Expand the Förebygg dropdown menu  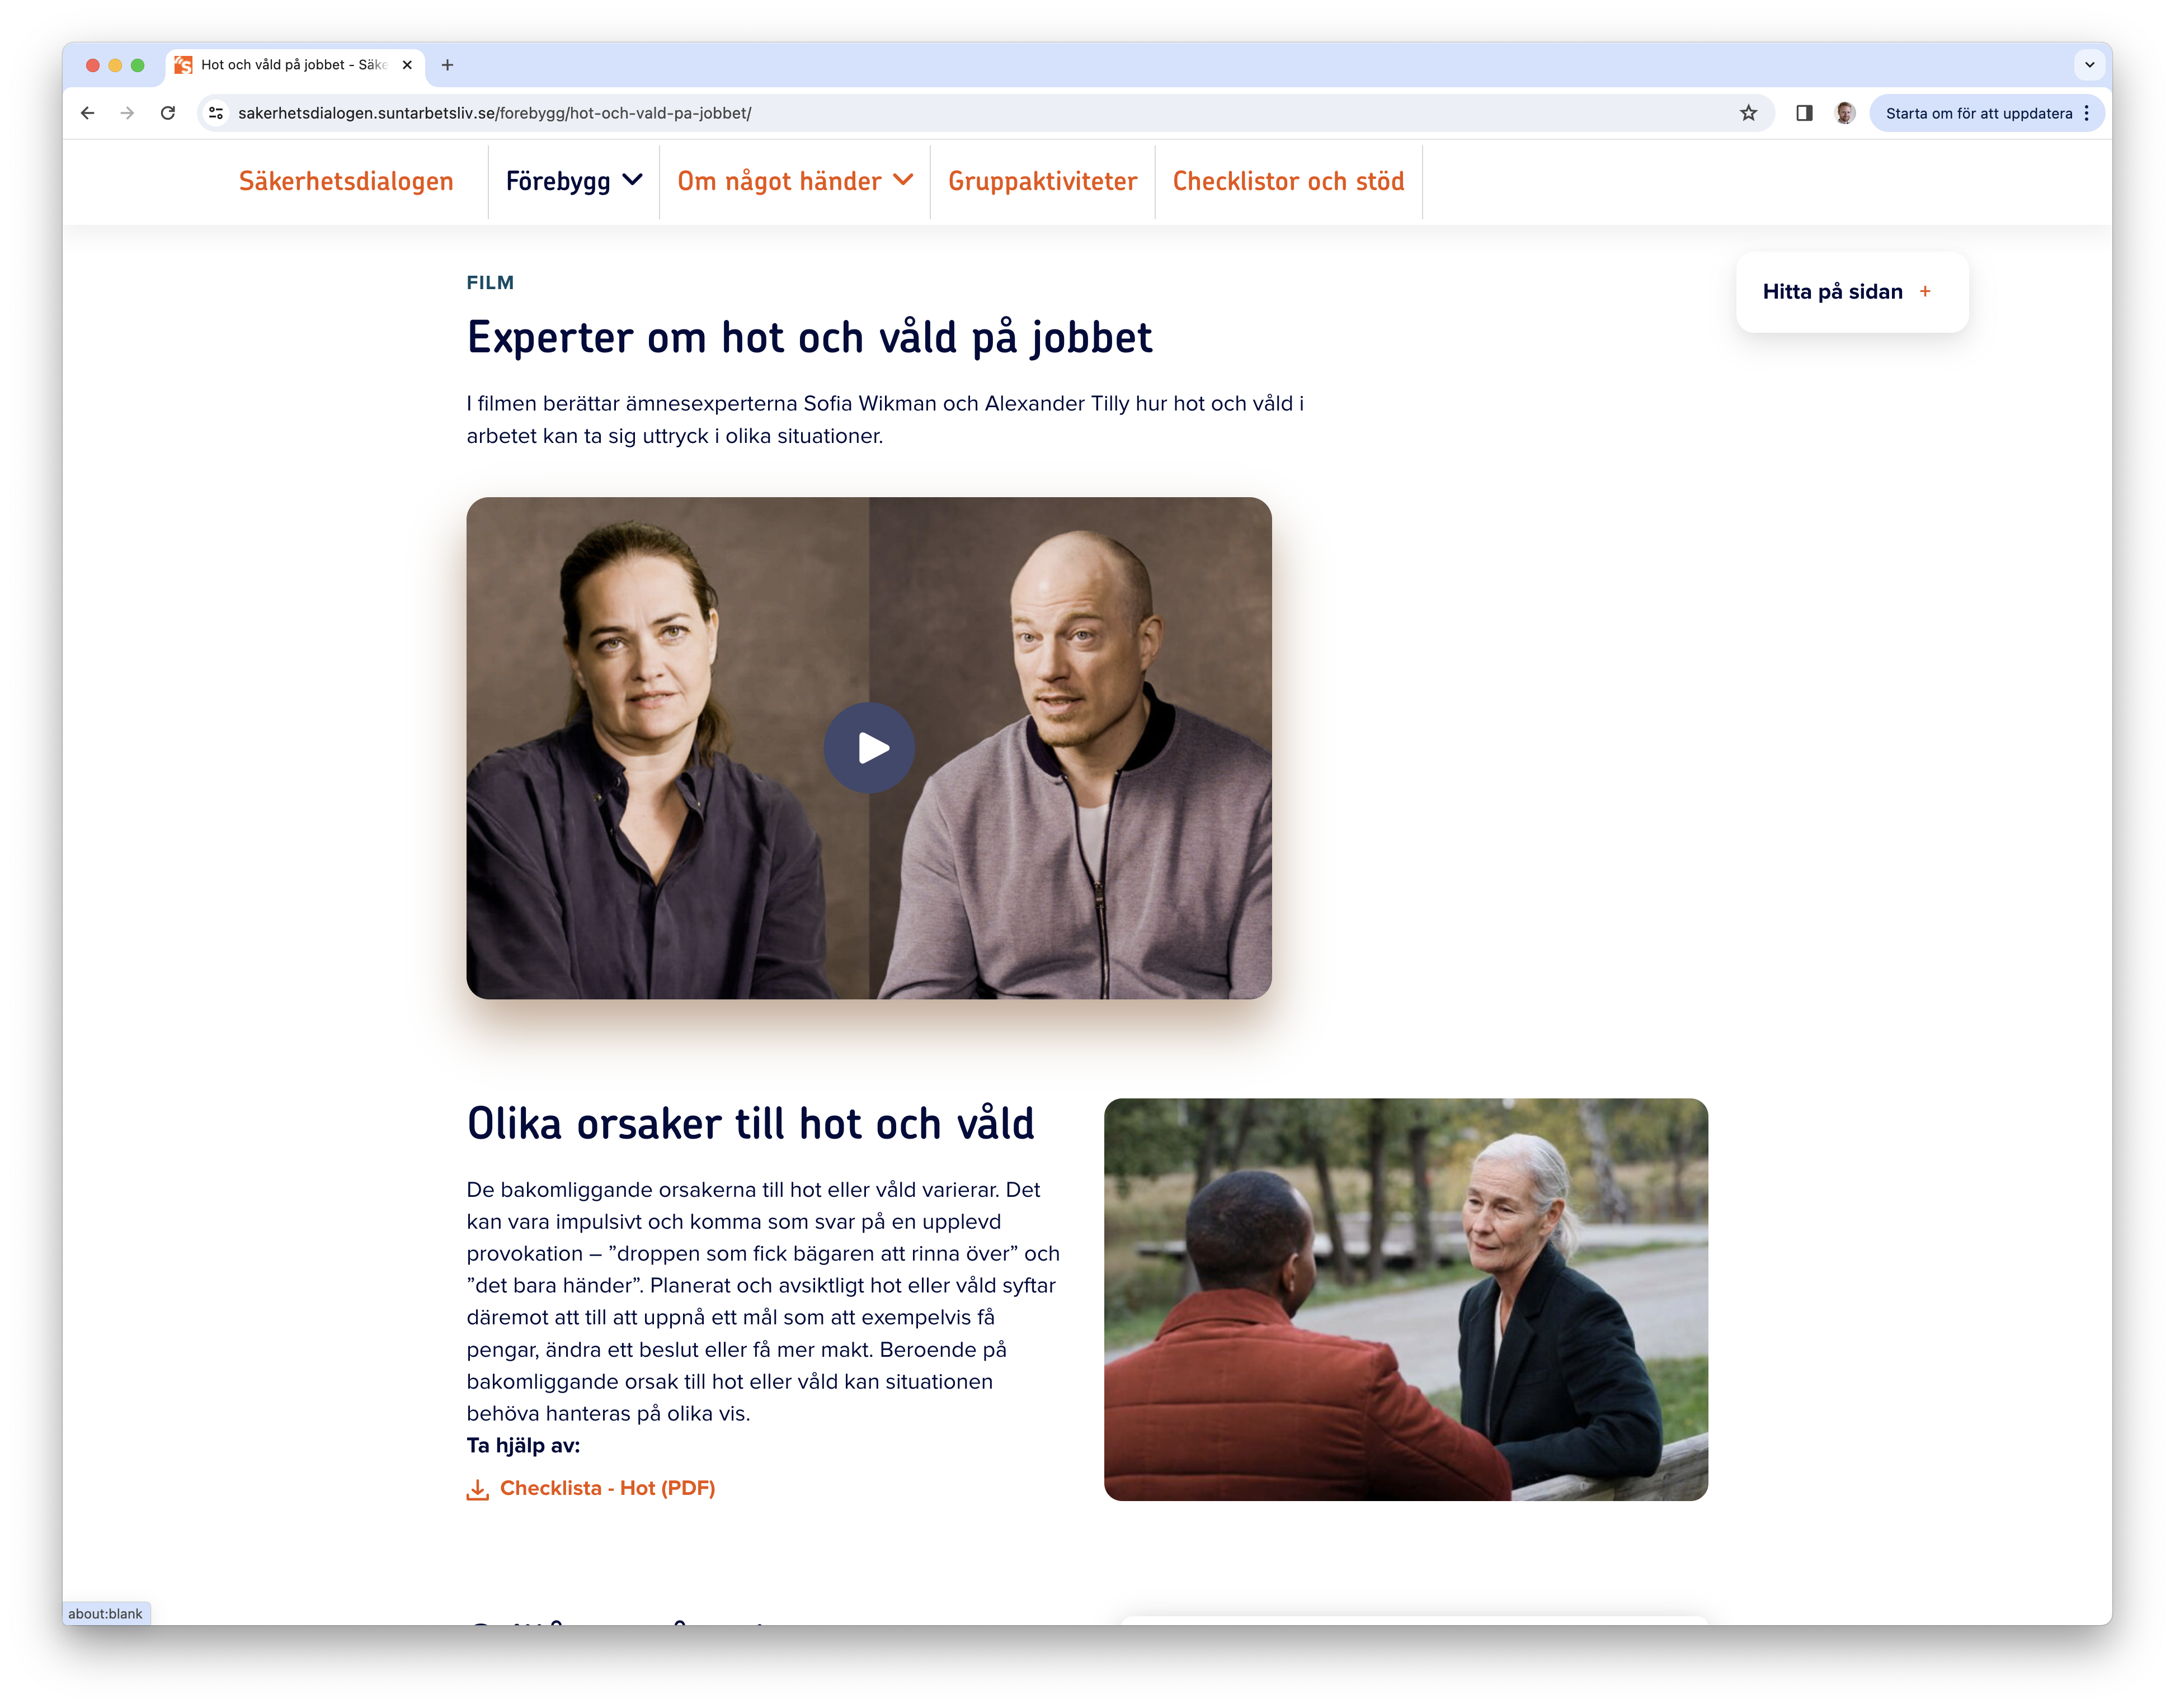(x=573, y=181)
